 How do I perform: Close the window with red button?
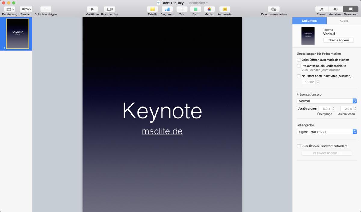coord(4,3)
